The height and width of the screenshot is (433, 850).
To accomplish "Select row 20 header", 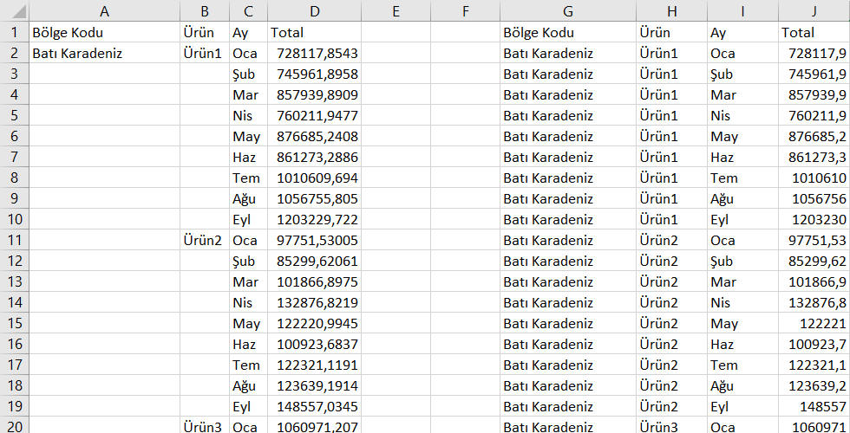I will [x=15, y=426].
